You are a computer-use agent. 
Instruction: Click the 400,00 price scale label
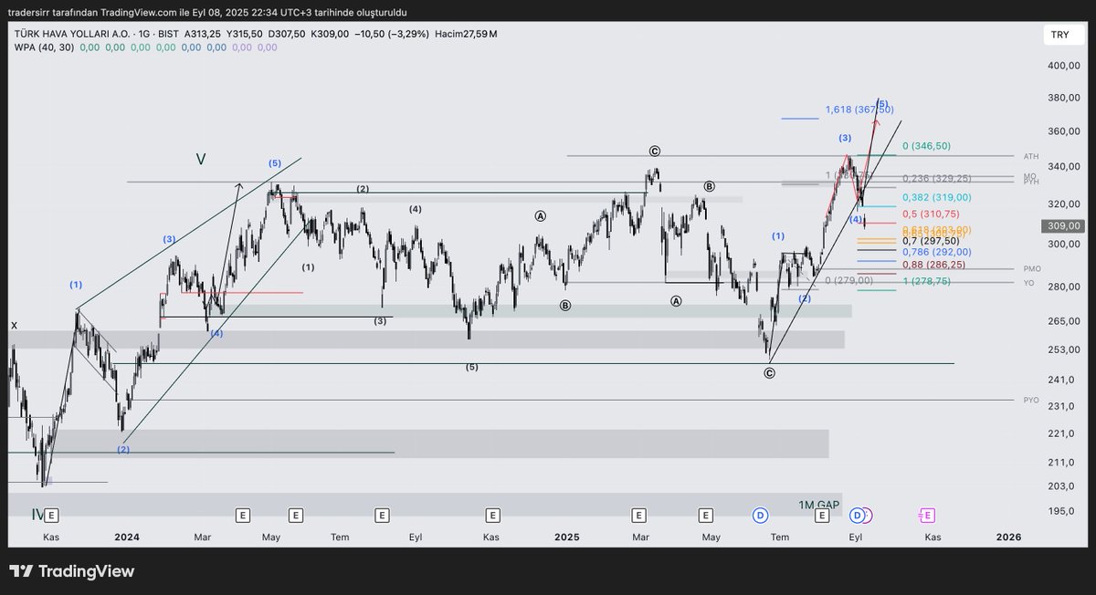click(1064, 66)
